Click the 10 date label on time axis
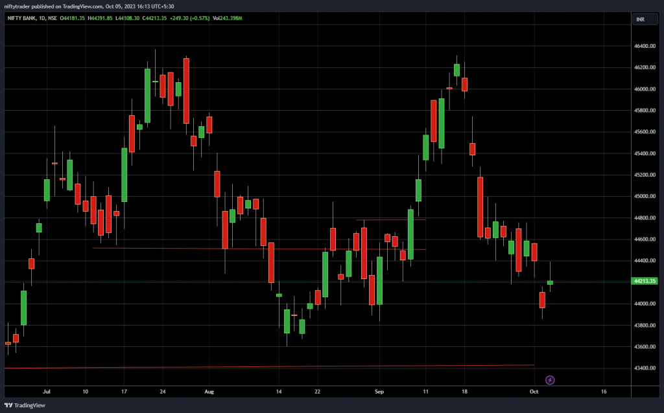664x413 pixels. click(x=86, y=392)
